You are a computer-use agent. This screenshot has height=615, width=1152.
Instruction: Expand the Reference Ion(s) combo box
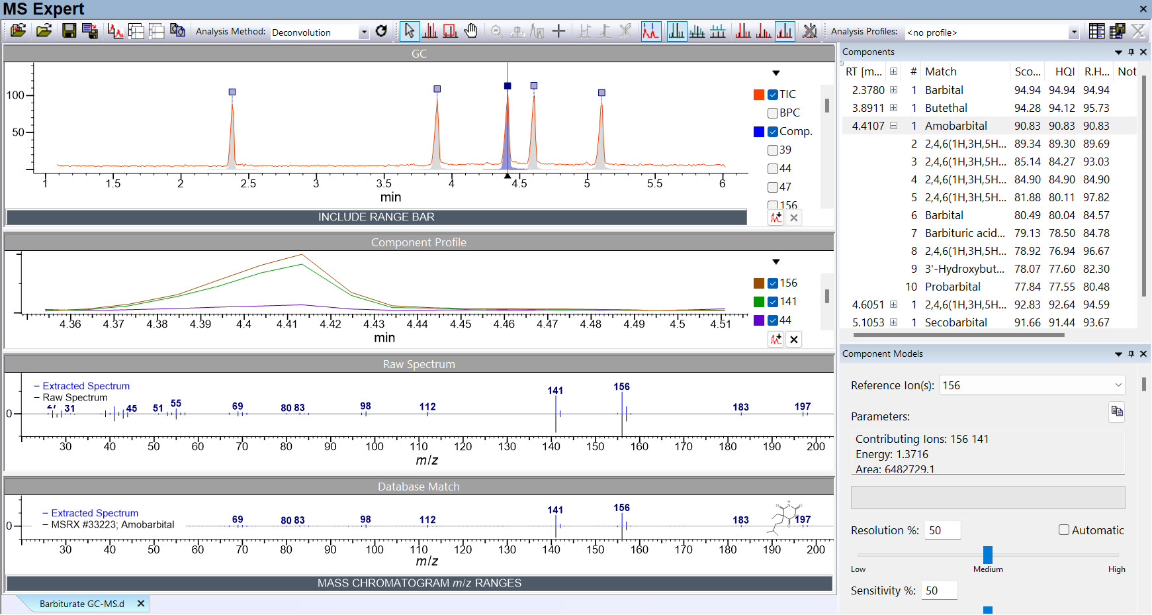point(1118,385)
